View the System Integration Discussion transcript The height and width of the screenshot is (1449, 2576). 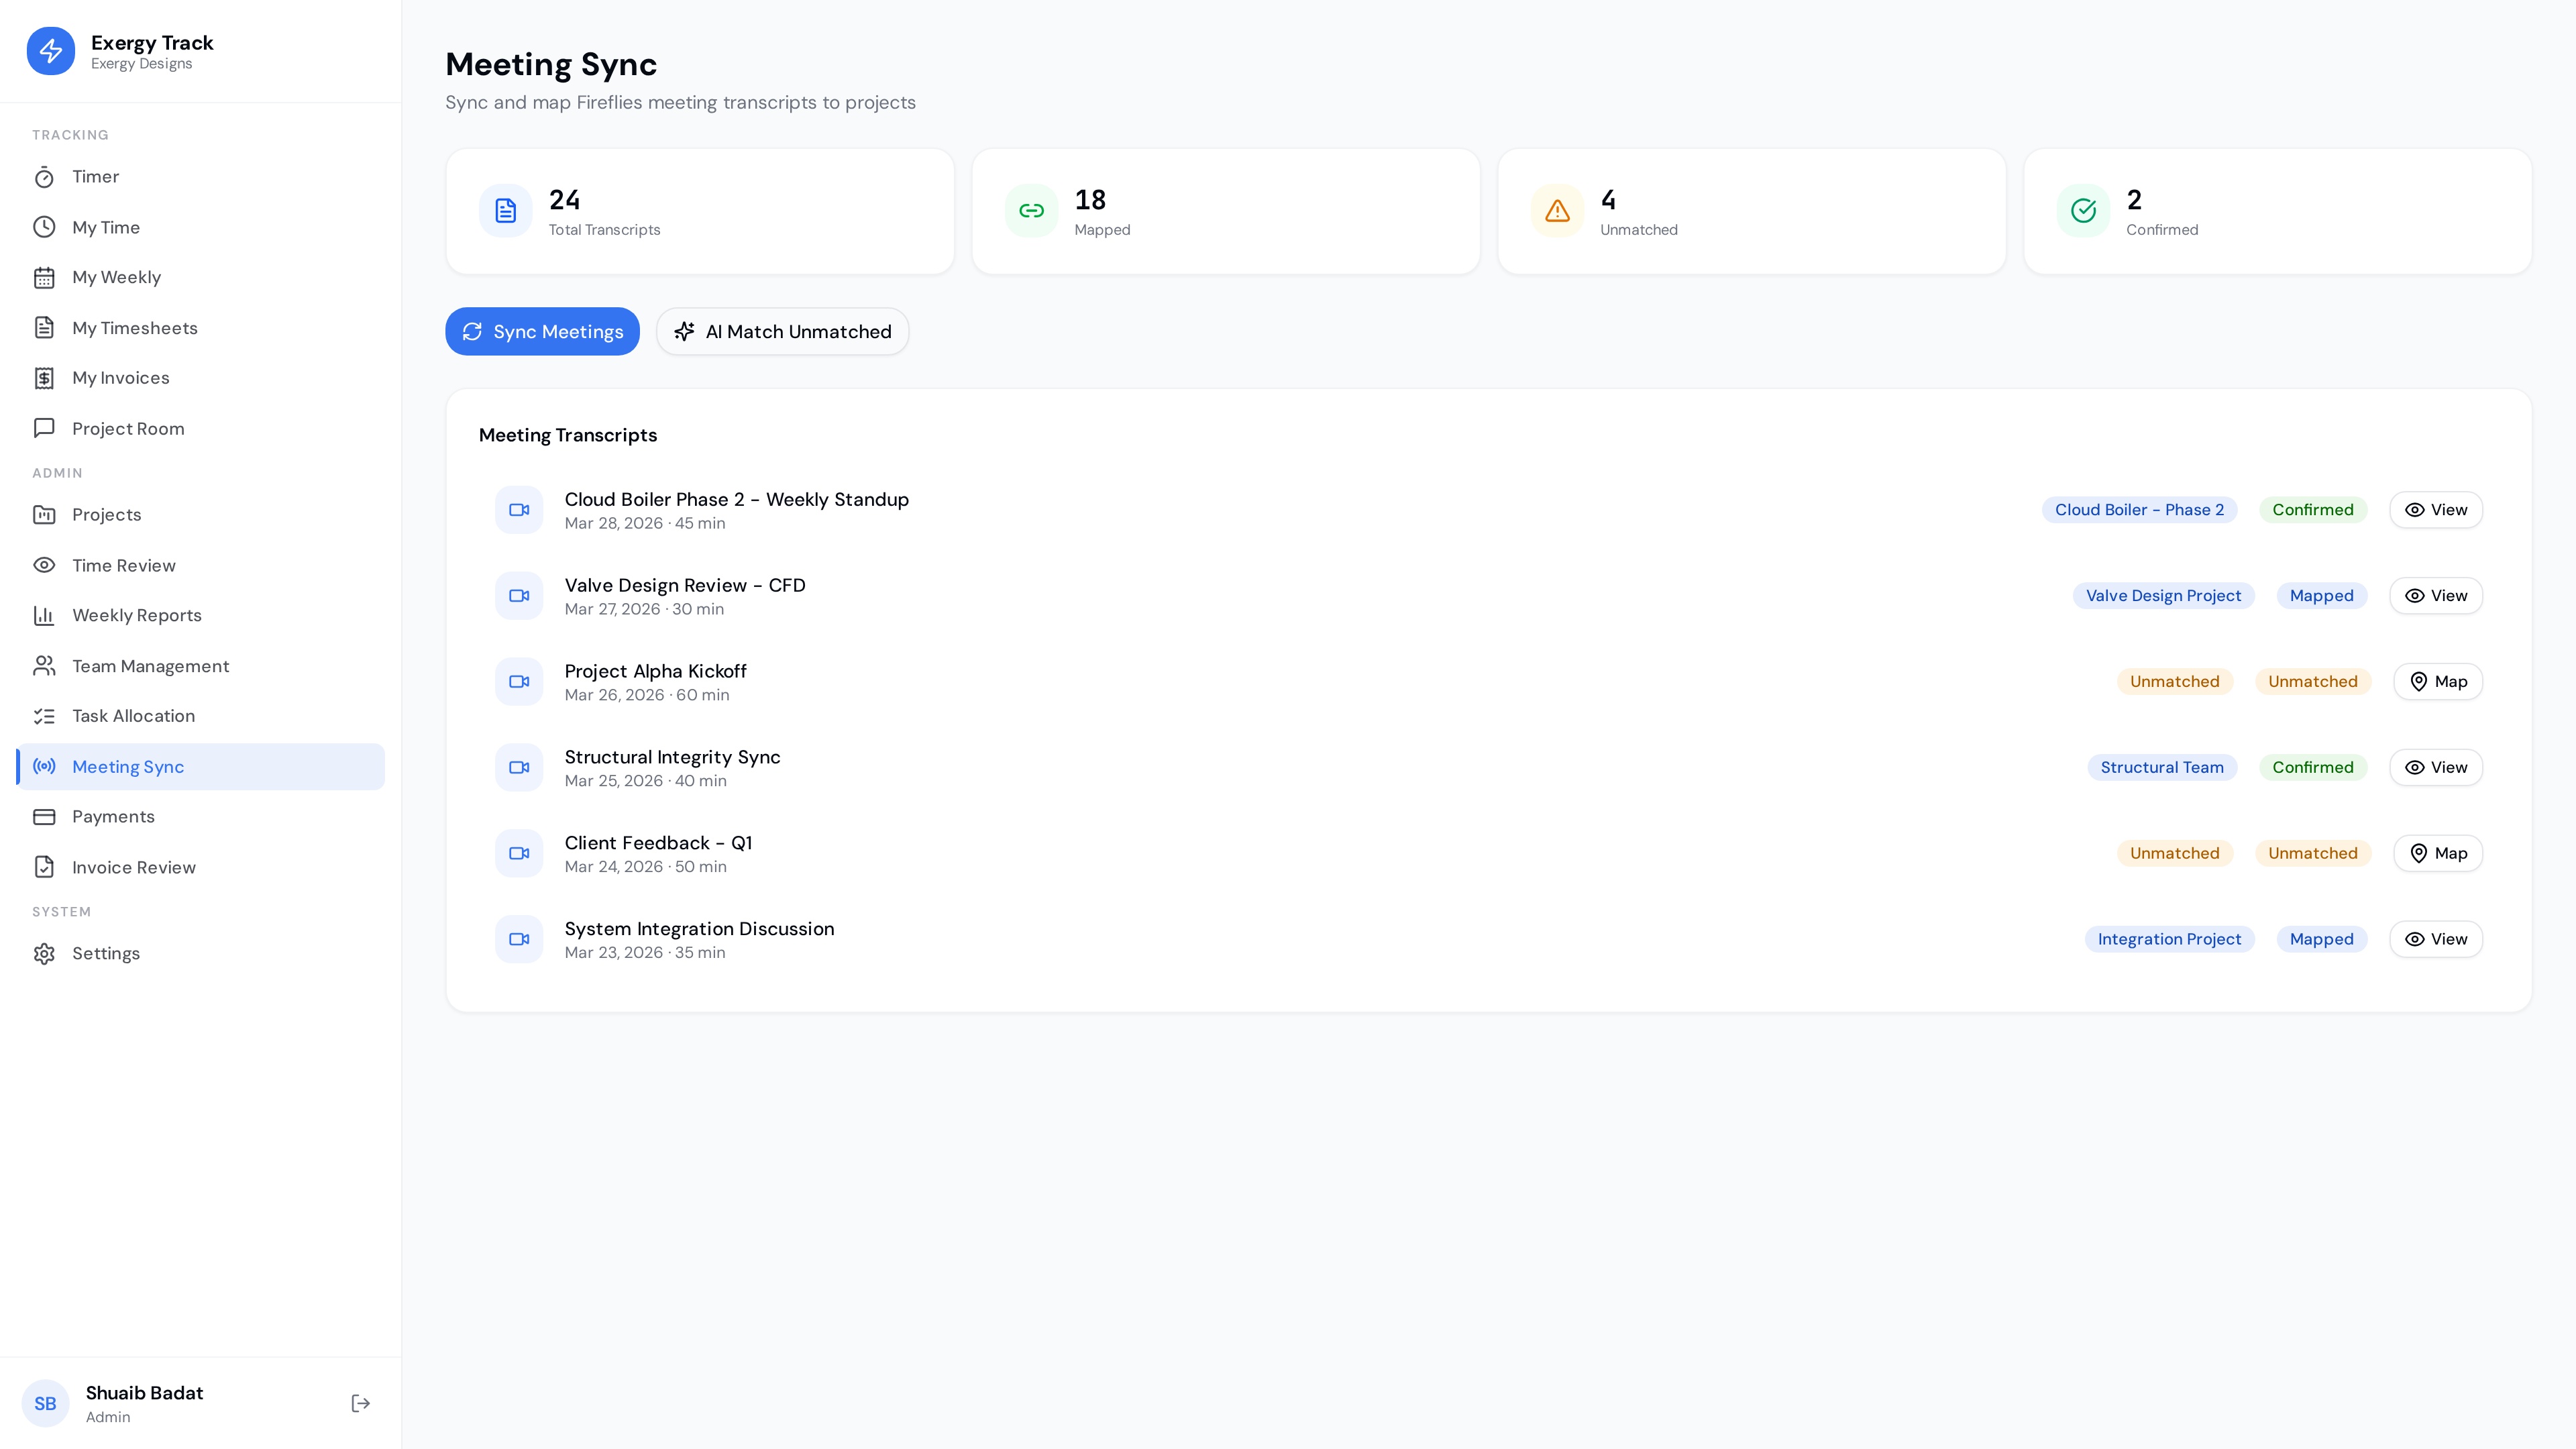[2435, 939]
